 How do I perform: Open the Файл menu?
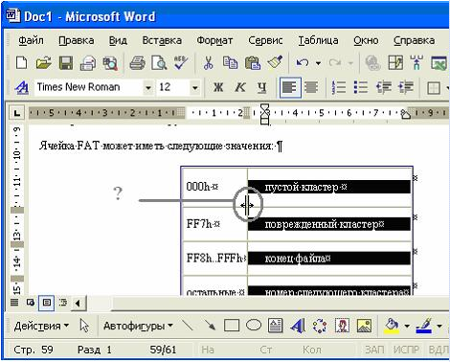pyautogui.click(x=31, y=40)
